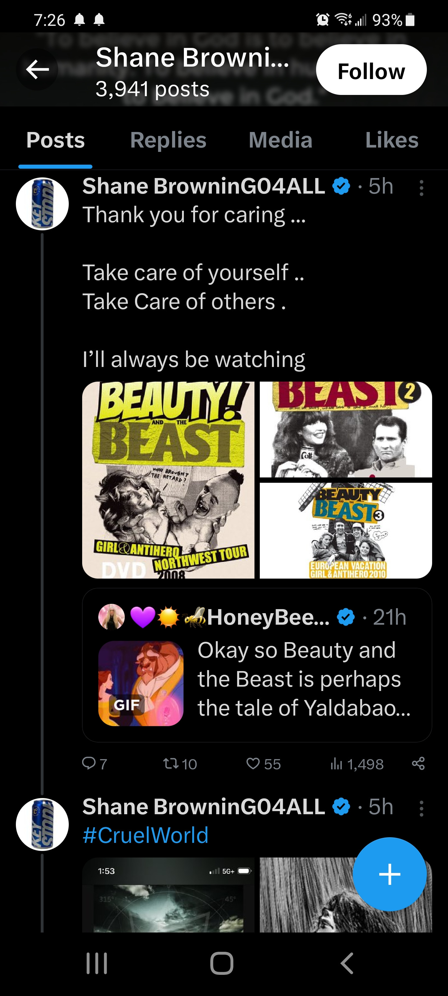The width and height of the screenshot is (448, 996).
Task: Open Beauty Beast 3 European Vacation image
Action: (x=346, y=530)
